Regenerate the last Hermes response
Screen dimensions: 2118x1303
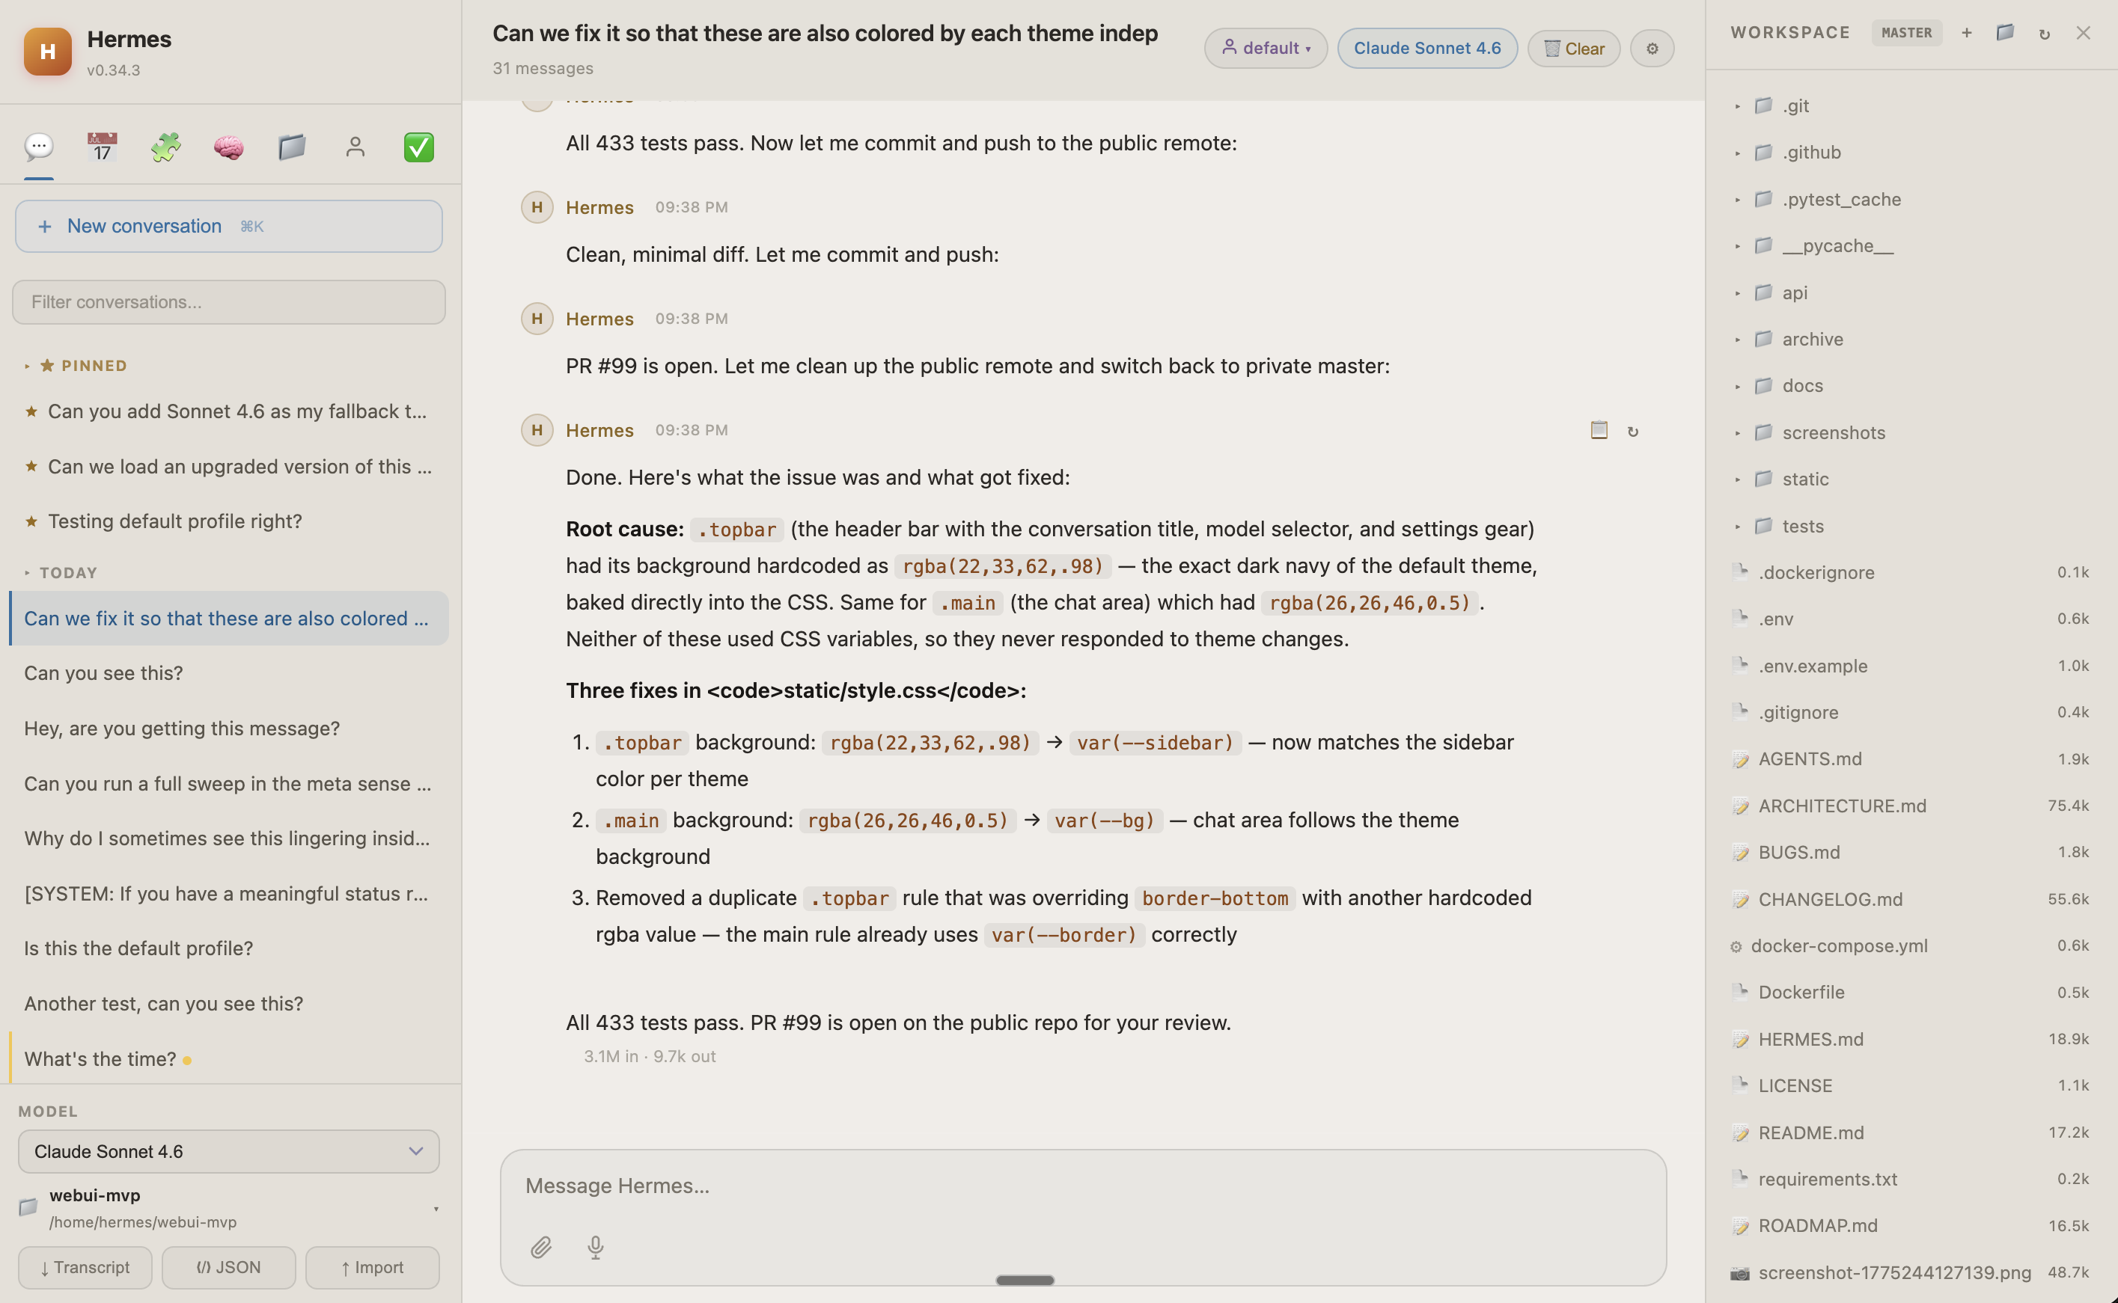point(1633,431)
